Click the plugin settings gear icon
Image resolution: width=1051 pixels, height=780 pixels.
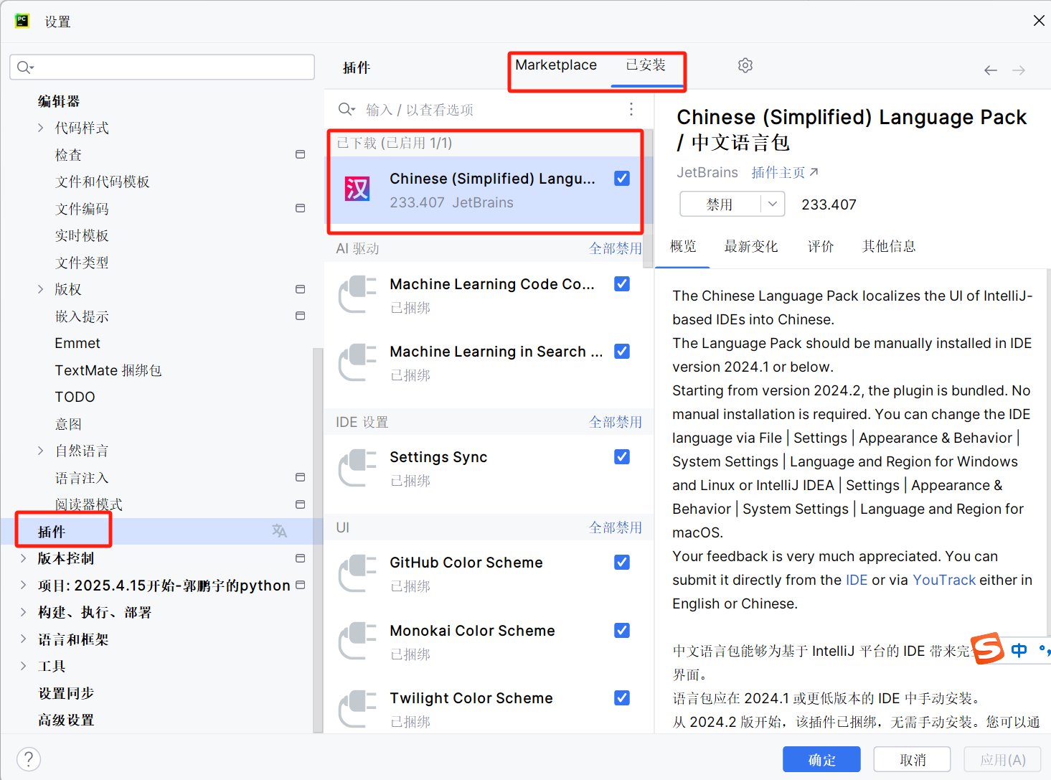tap(745, 65)
